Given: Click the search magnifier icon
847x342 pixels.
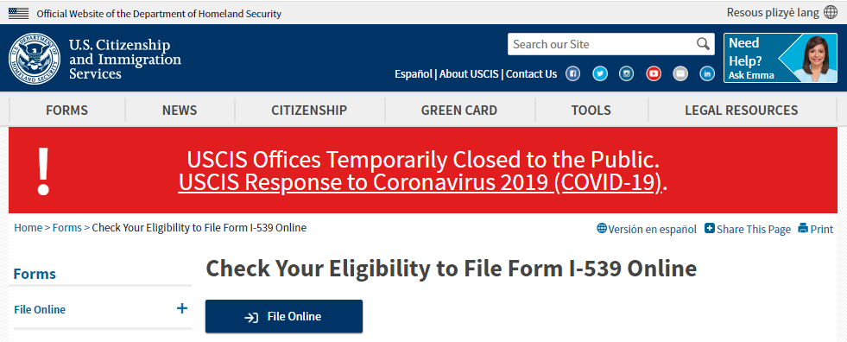Looking at the screenshot, I should tap(703, 44).
